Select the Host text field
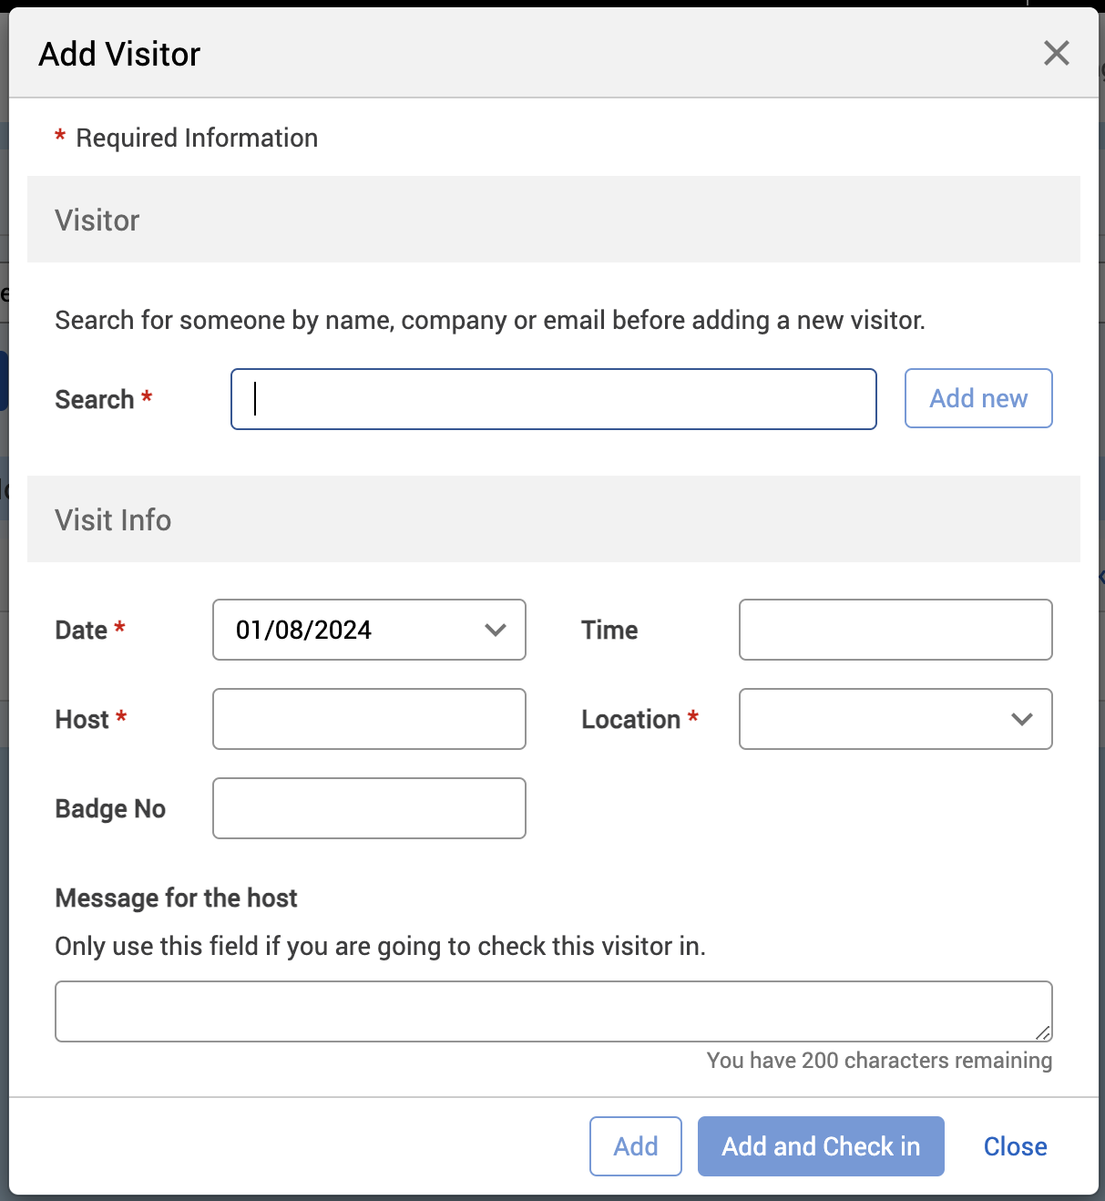The width and height of the screenshot is (1105, 1201). [369, 719]
